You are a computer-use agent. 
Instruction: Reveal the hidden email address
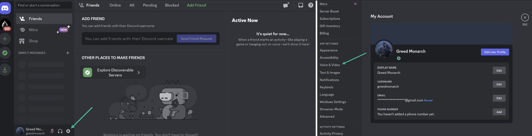point(428,100)
